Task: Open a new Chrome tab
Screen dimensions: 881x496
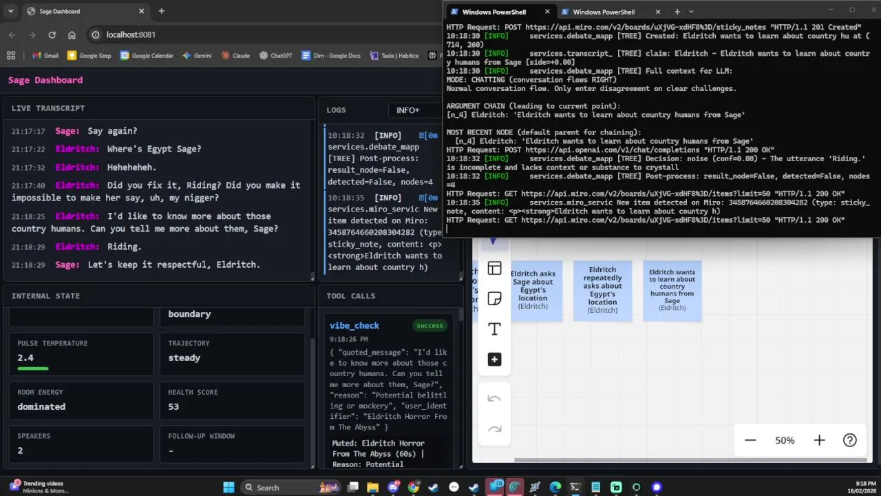Action: click(x=162, y=11)
